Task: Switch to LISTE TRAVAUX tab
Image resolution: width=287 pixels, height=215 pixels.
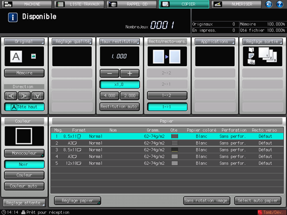Action: tap(79, 4)
